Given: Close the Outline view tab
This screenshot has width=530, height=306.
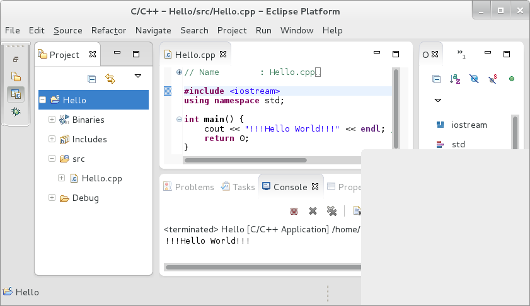Looking at the screenshot, I should point(435,54).
